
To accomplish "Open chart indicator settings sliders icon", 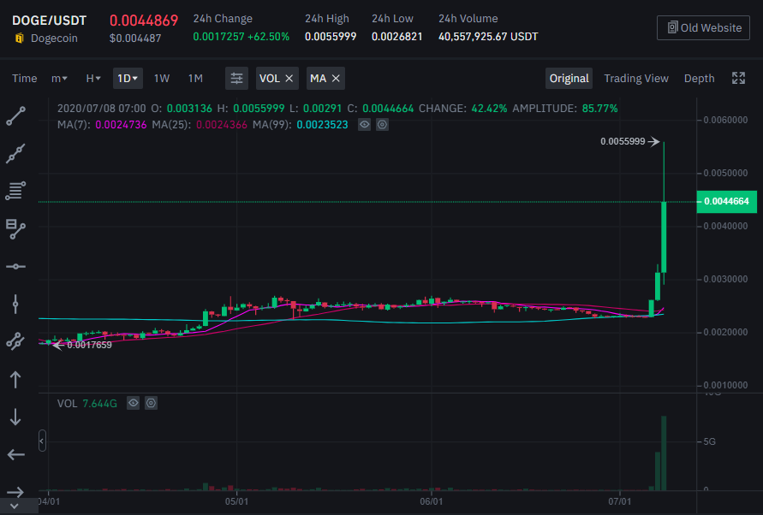I will [x=236, y=79].
